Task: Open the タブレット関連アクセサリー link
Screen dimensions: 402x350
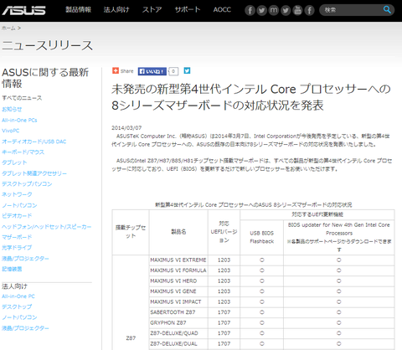Action: 34,173
